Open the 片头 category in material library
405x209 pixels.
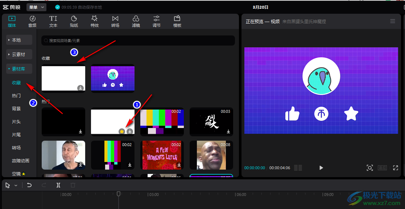pos(16,122)
